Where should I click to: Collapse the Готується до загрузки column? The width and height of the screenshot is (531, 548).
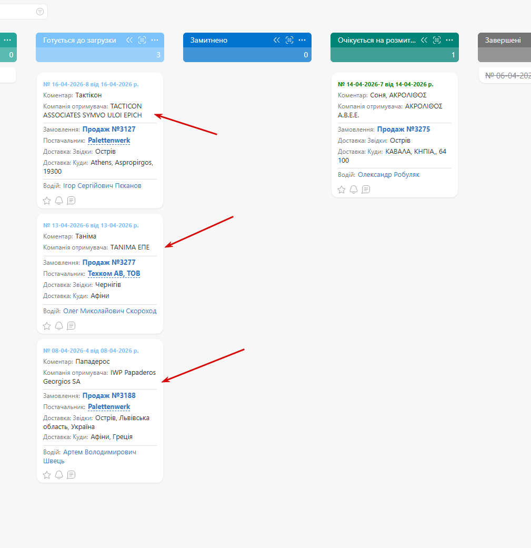point(129,40)
